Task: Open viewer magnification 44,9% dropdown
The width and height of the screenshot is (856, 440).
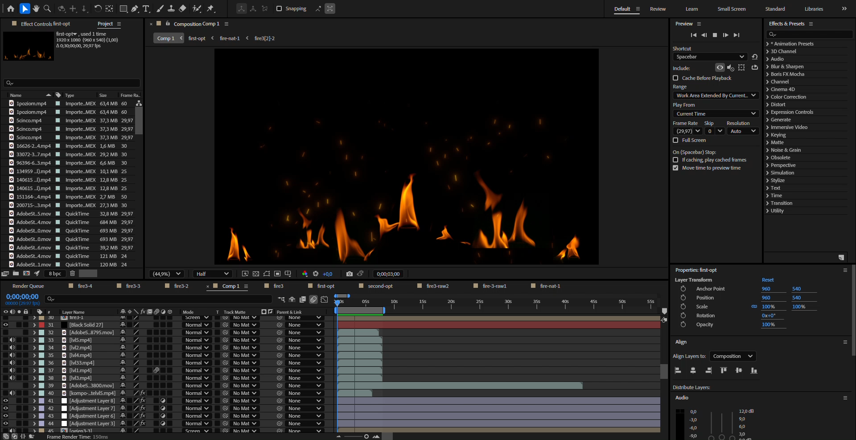Action: pos(167,274)
